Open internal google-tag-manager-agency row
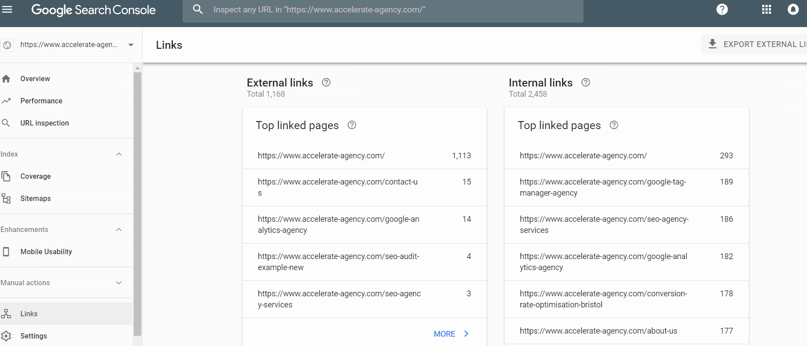 coord(627,187)
